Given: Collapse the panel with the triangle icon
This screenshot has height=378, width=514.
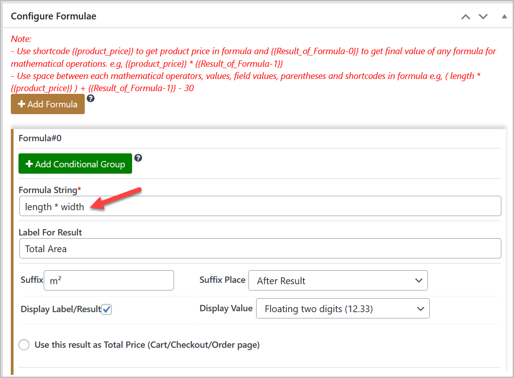Looking at the screenshot, I should (504, 16).
